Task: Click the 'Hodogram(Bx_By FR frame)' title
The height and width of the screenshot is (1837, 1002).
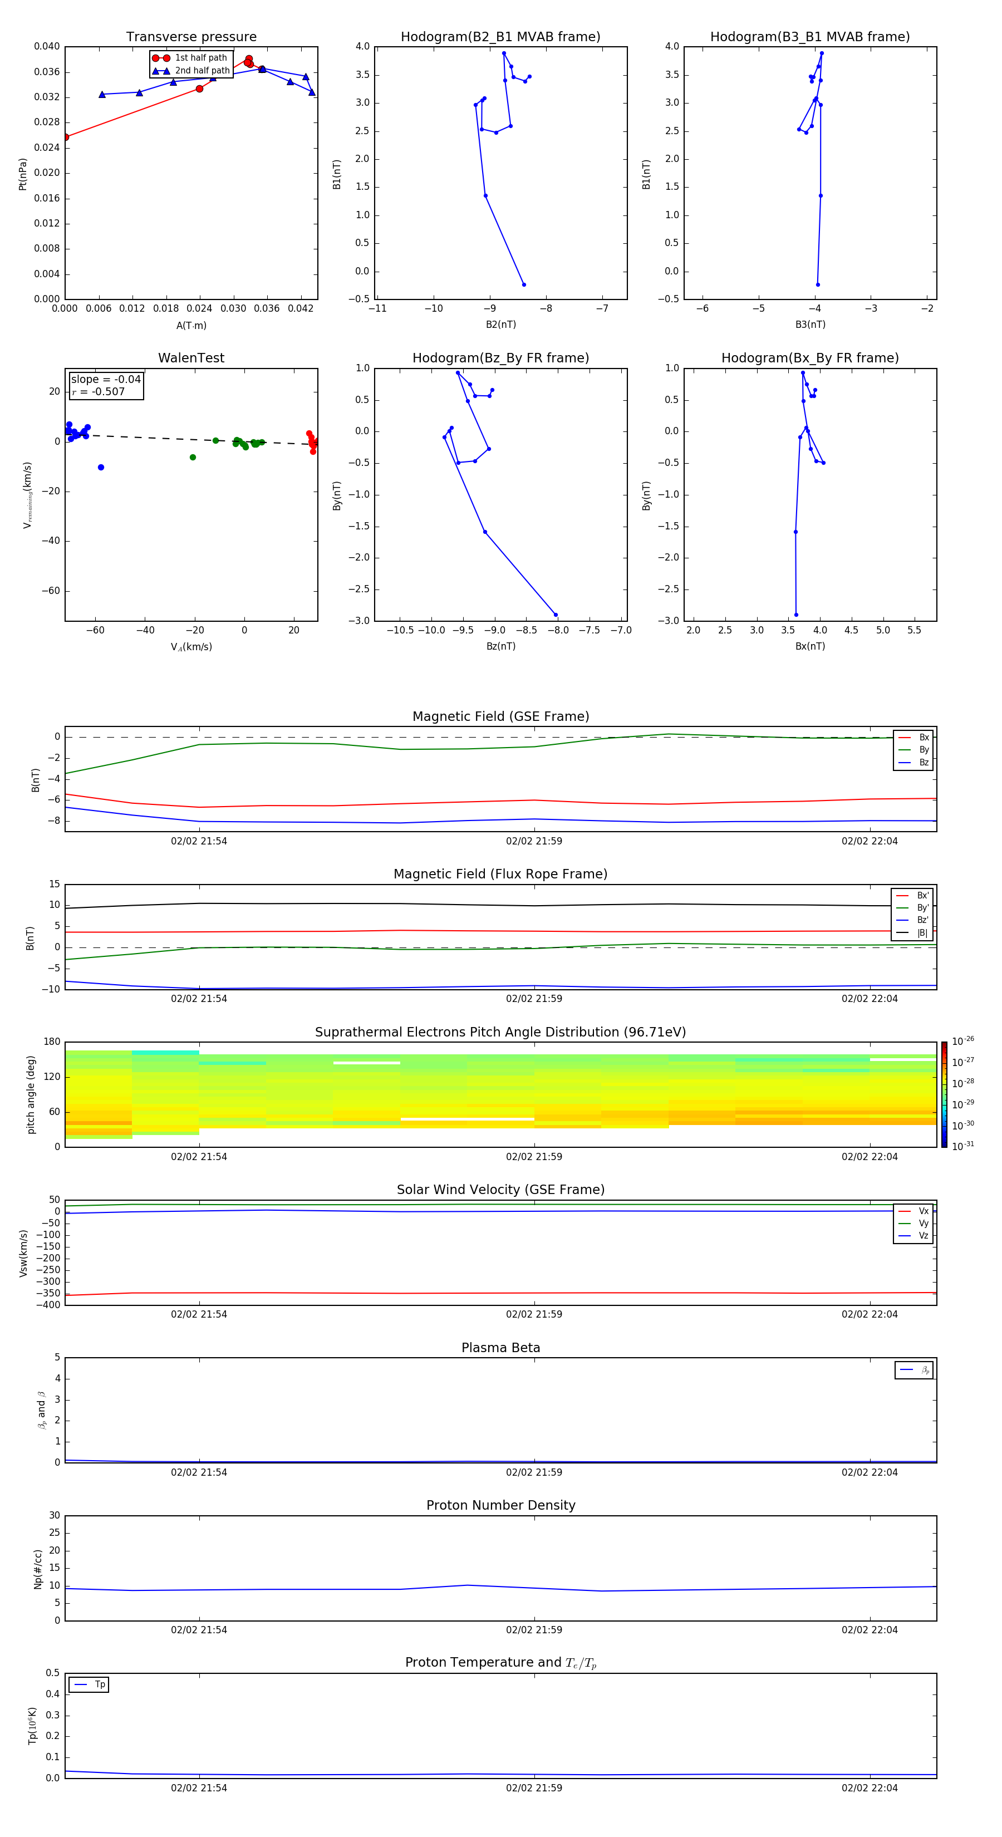Action: pyautogui.click(x=809, y=358)
